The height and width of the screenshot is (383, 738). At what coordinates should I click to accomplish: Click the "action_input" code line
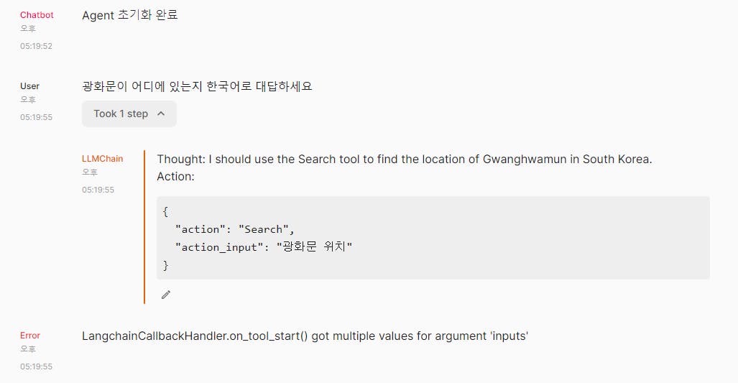point(264,247)
